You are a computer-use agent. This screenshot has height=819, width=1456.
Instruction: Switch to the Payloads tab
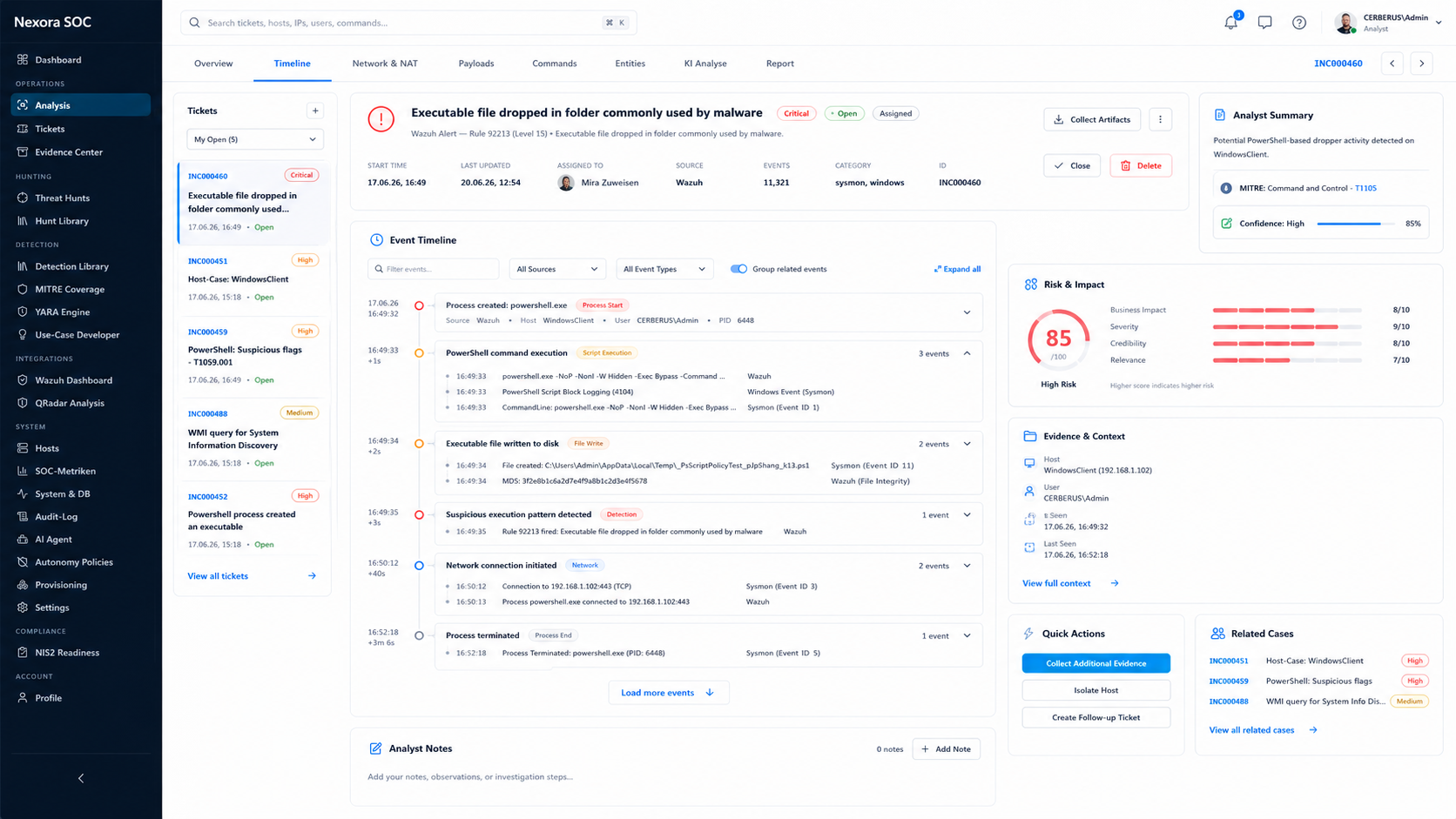pos(476,64)
